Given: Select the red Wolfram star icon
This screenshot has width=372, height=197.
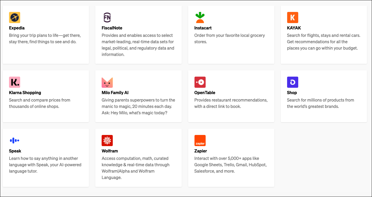Looking at the screenshot, I should tap(107, 141).
